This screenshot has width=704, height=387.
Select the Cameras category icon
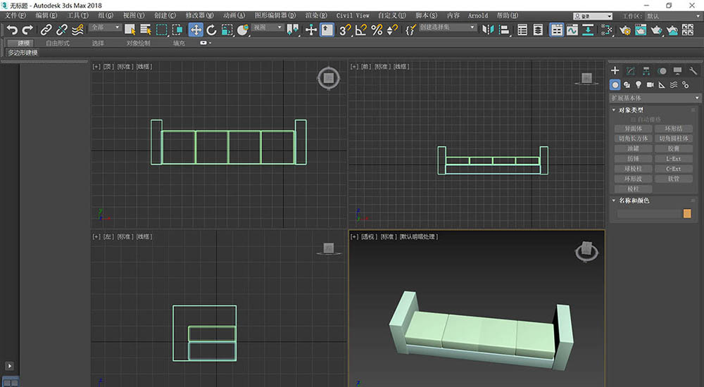click(650, 84)
